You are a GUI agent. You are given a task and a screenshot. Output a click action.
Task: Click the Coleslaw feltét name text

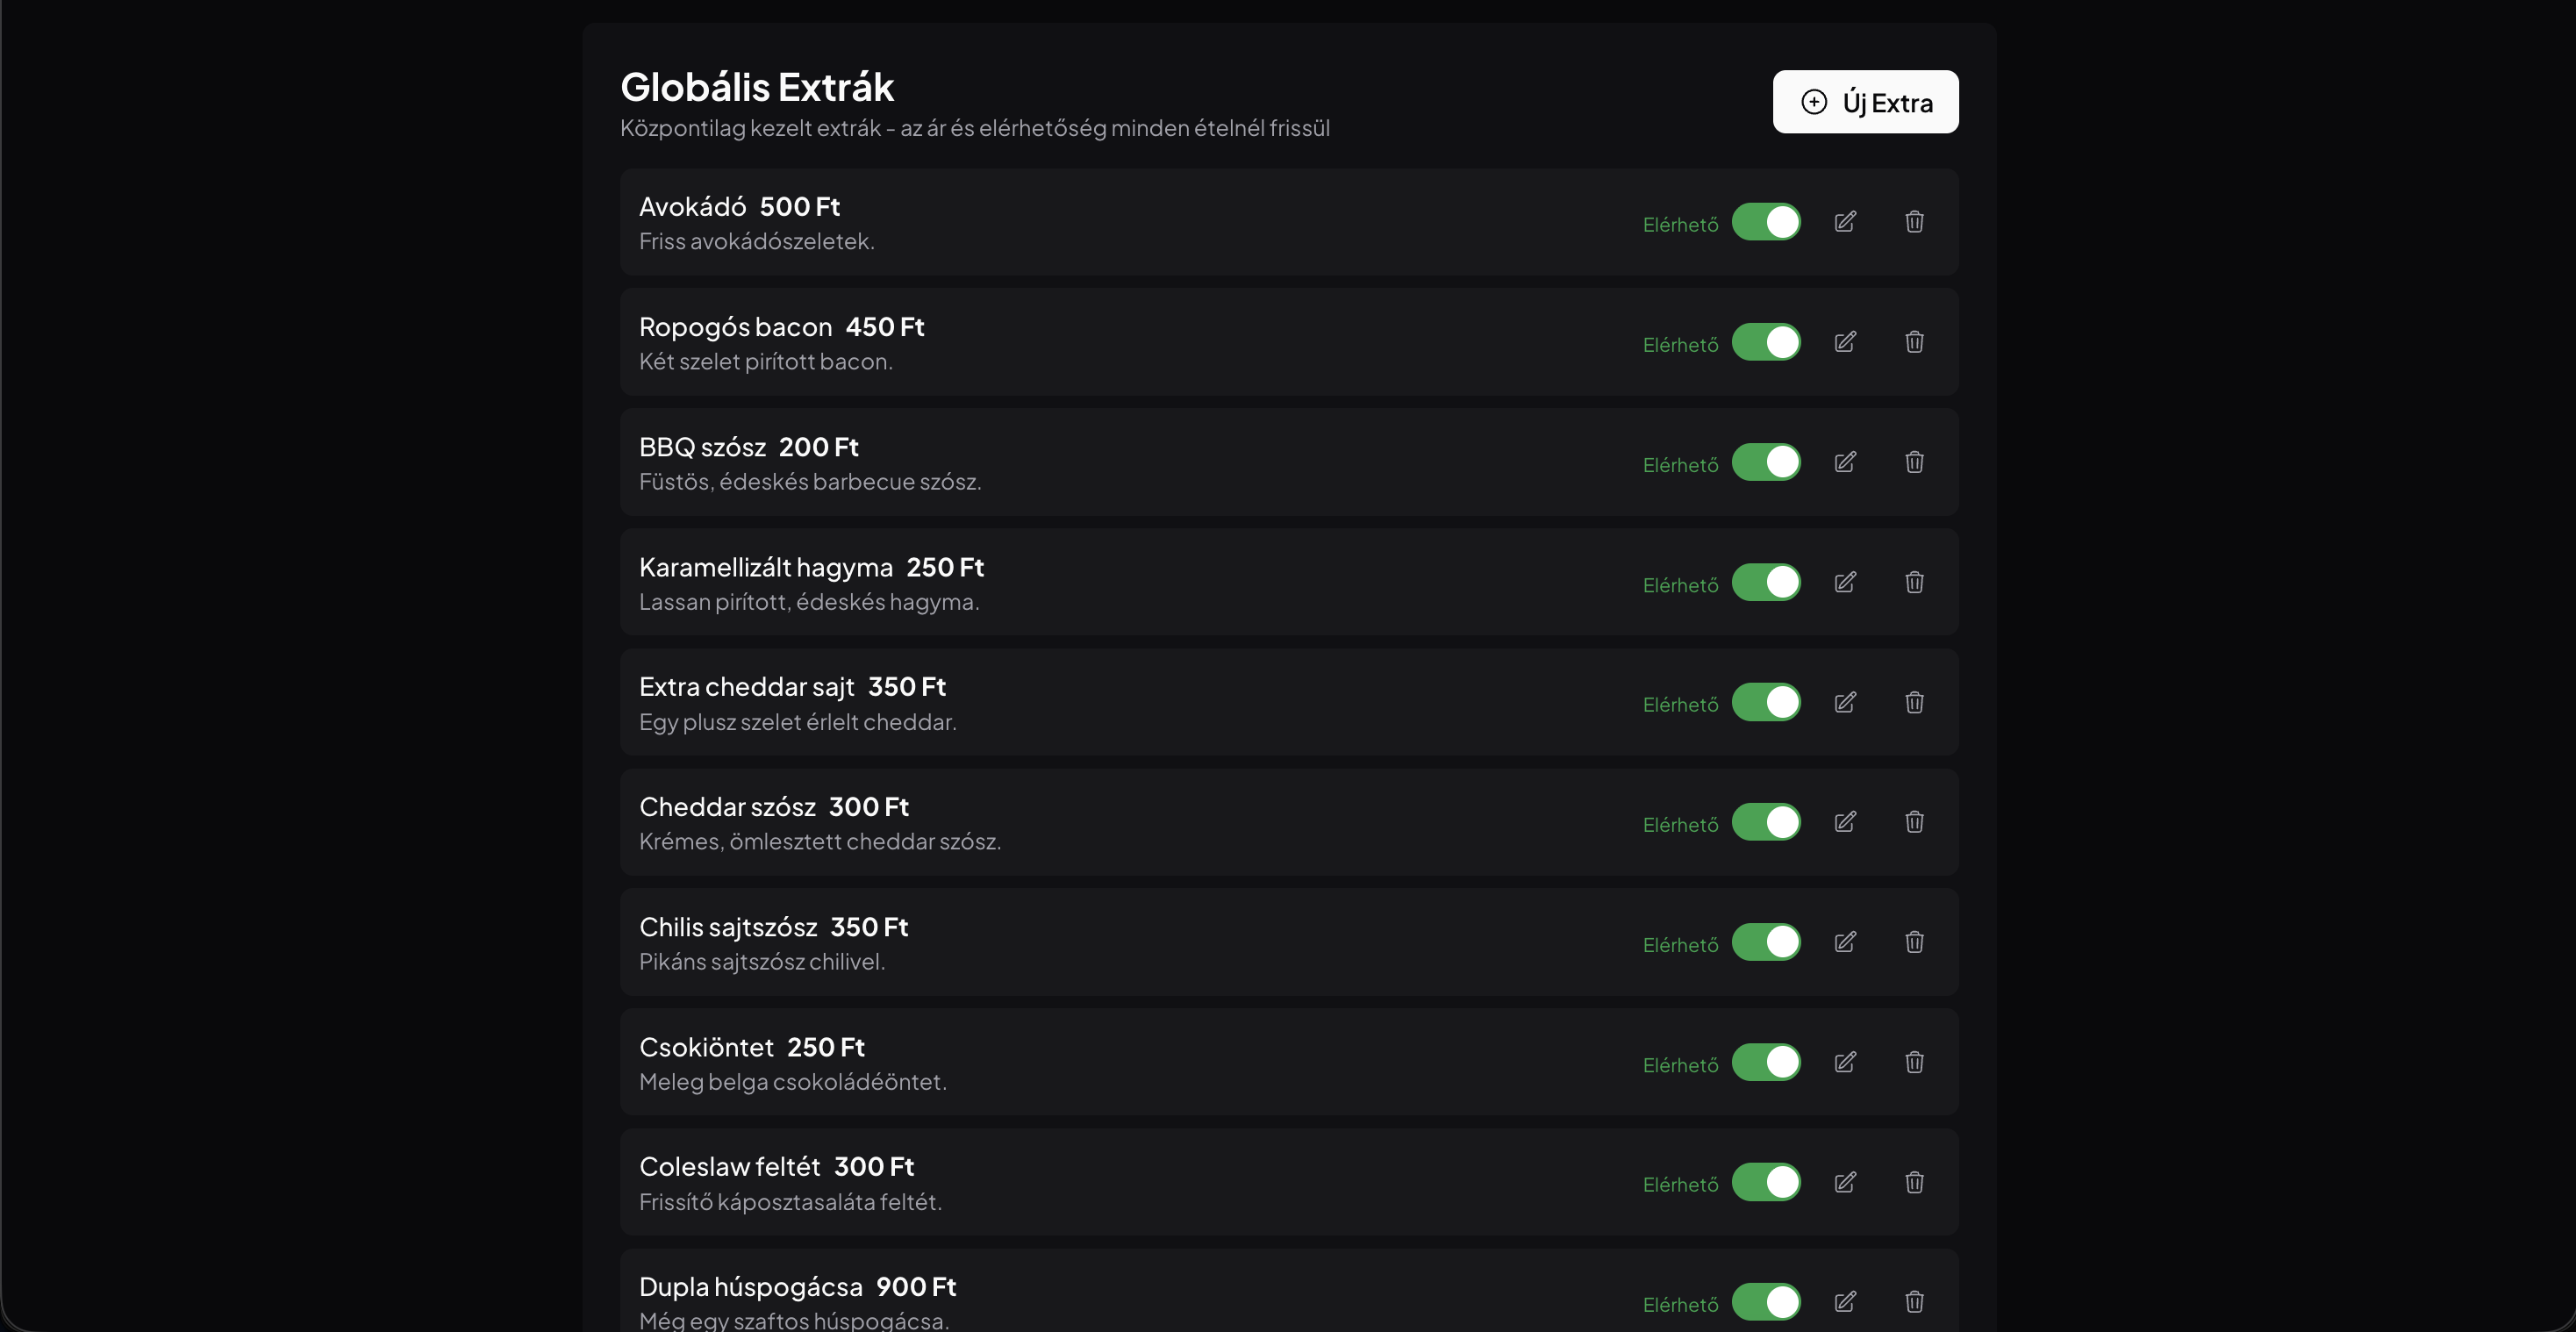(x=730, y=1167)
